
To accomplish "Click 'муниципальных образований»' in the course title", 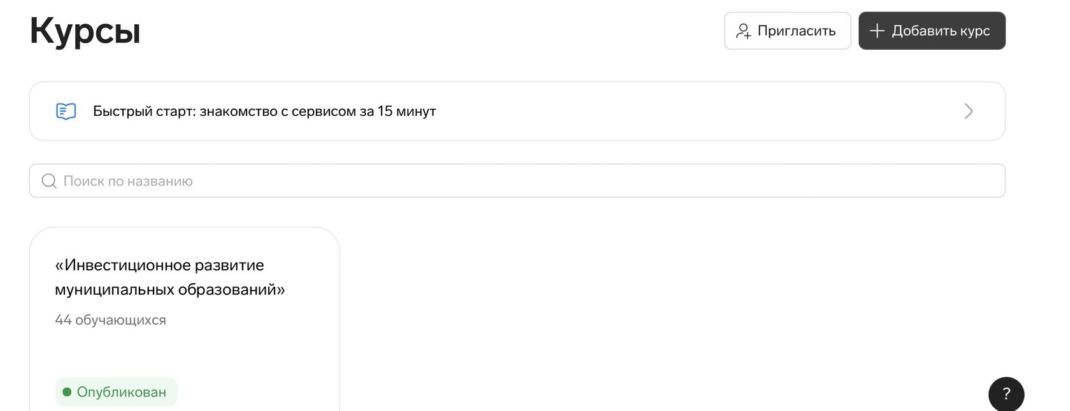I will coord(169,289).
